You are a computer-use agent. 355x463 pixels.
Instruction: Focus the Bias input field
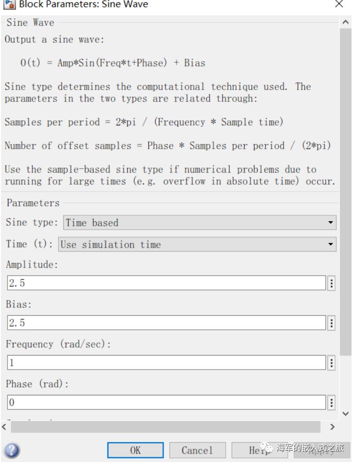click(x=166, y=323)
